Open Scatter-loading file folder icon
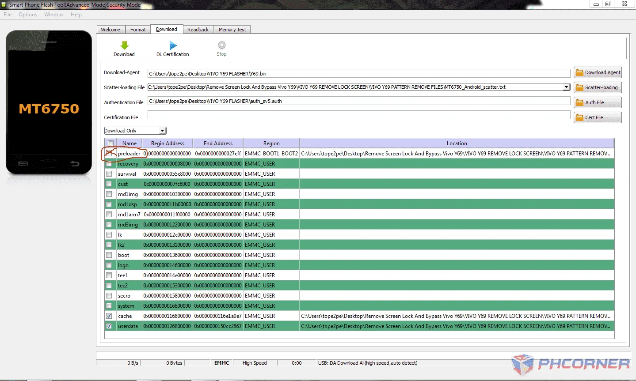The image size is (636, 381). click(x=579, y=87)
